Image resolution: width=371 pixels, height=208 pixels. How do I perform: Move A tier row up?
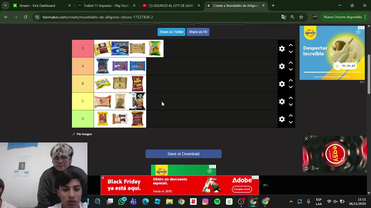(291, 63)
